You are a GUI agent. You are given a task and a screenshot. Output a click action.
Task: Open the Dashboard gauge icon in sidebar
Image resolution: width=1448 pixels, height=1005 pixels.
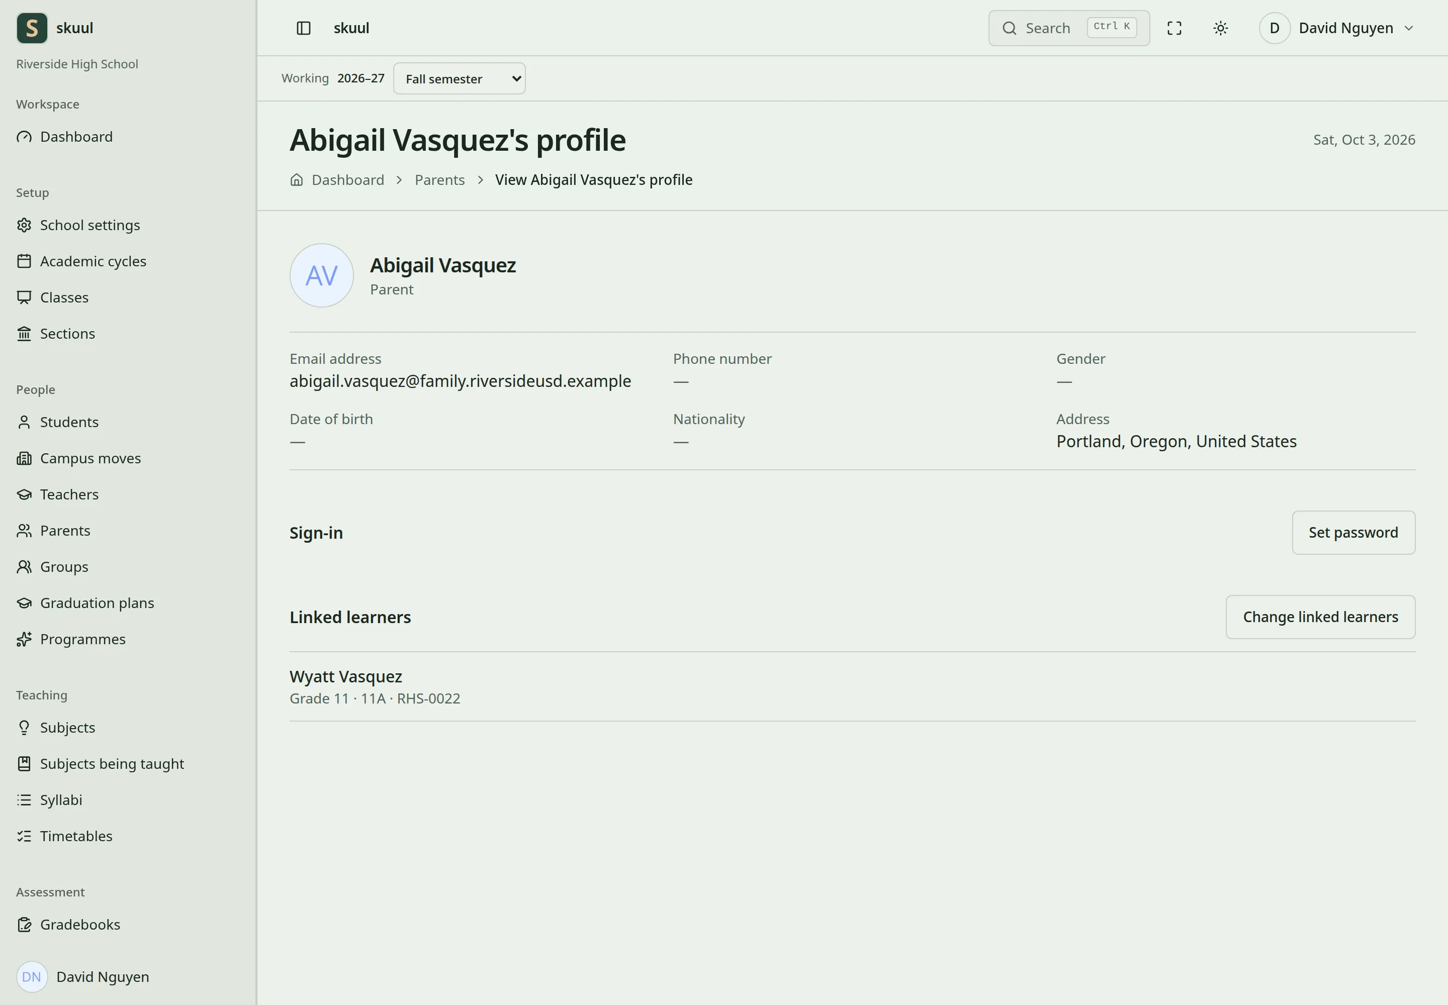24,137
